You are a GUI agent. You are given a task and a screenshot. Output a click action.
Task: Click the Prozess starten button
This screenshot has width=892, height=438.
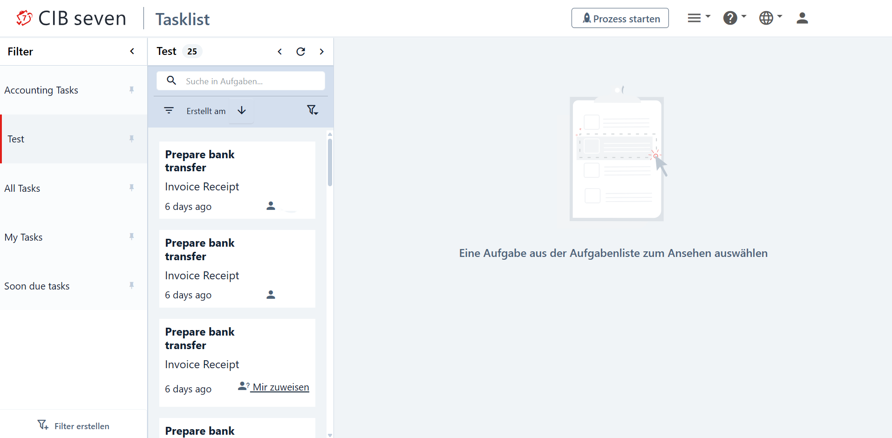pos(620,18)
